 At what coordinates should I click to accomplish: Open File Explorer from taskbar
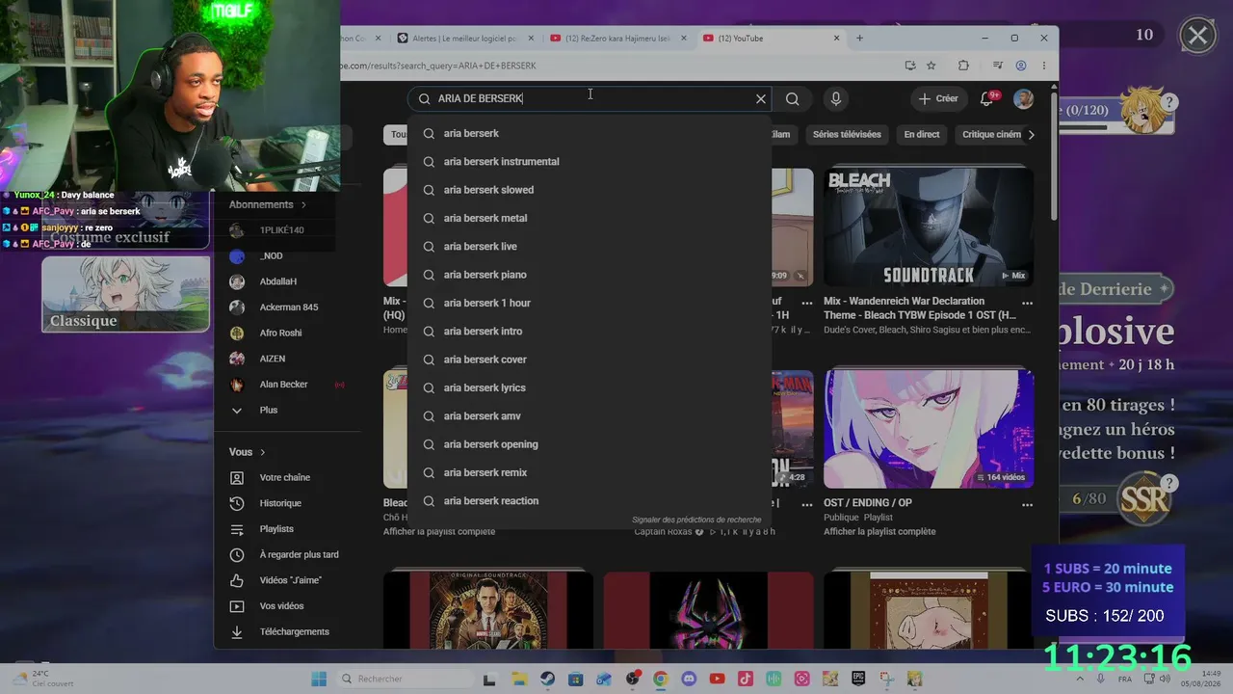[519, 679]
